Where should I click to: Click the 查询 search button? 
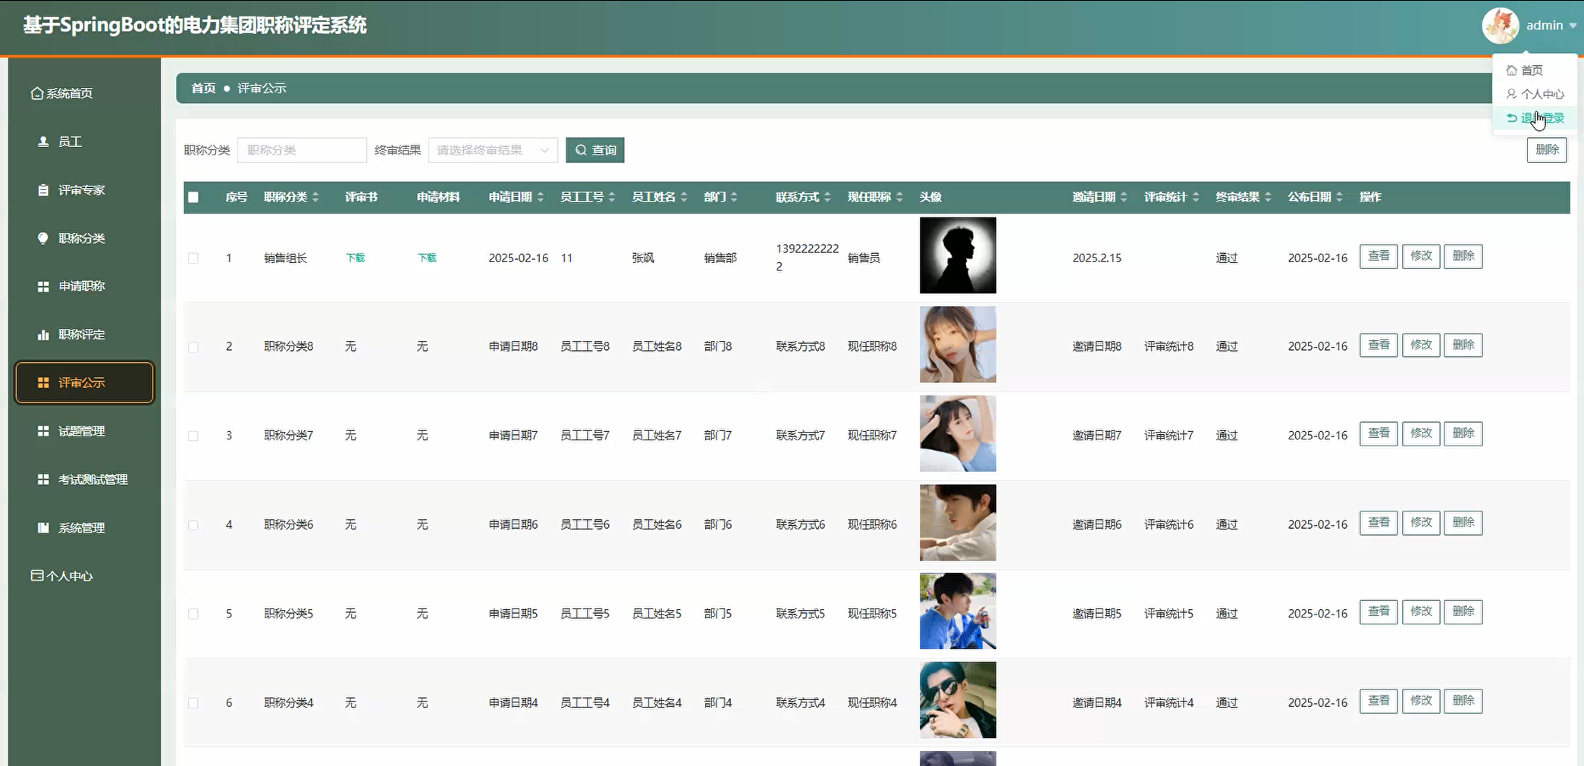click(x=595, y=150)
